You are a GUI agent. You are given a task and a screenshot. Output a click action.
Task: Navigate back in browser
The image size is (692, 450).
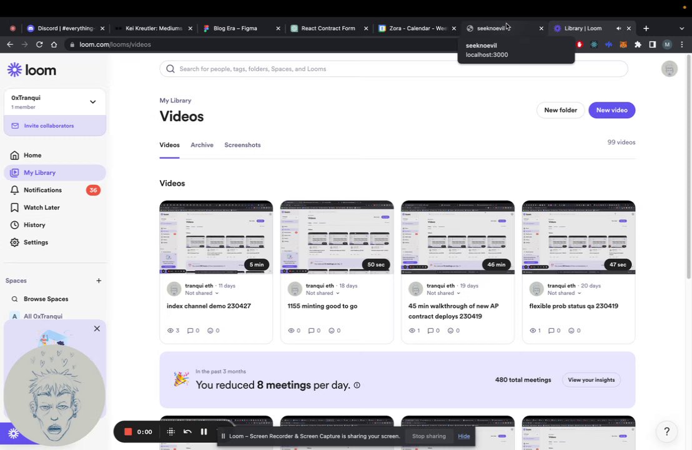click(10, 44)
